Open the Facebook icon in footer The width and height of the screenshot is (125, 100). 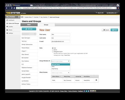point(84,91)
